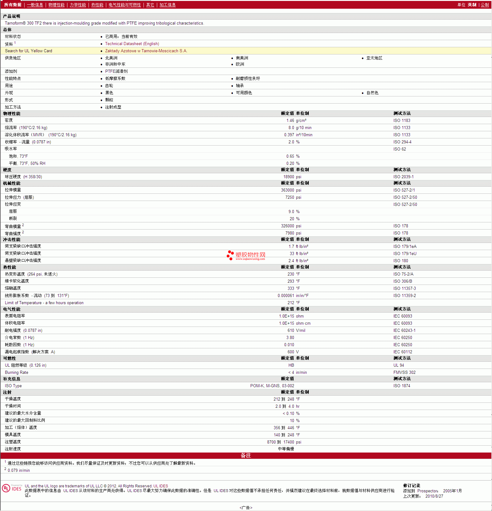Select injection speed value 中等偏慢
This screenshot has width=492, height=511.
[x=286, y=449]
